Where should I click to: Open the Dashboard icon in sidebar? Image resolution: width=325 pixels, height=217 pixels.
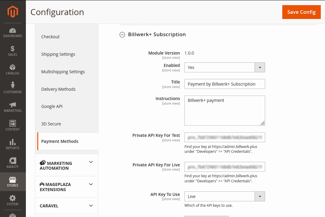[13, 30]
